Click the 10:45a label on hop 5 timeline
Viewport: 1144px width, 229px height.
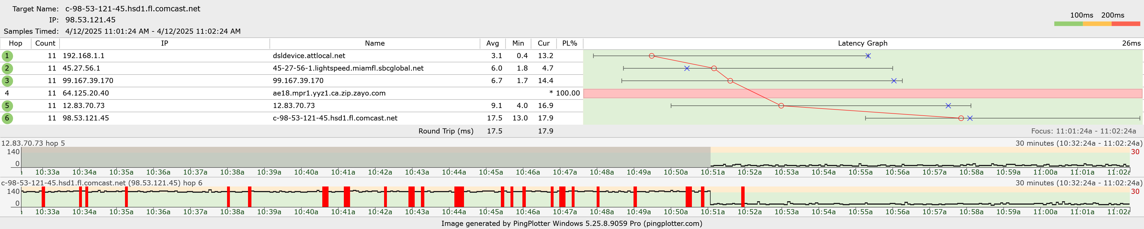pyautogui.click(x=491, y=172)
